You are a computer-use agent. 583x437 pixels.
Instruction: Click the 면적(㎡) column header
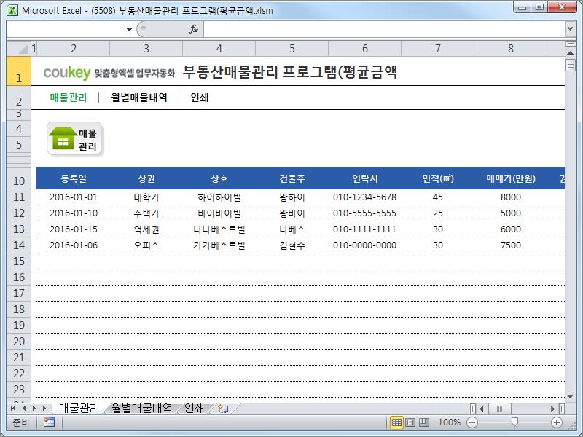[438, 178]
